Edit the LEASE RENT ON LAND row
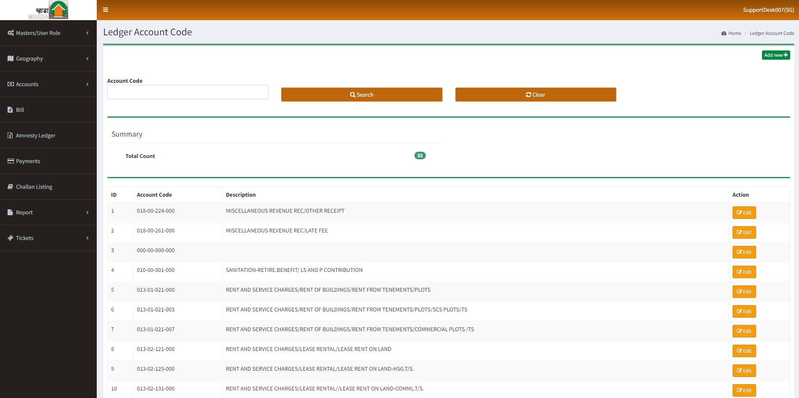799x398 pixels. click(x=744, y=351)
